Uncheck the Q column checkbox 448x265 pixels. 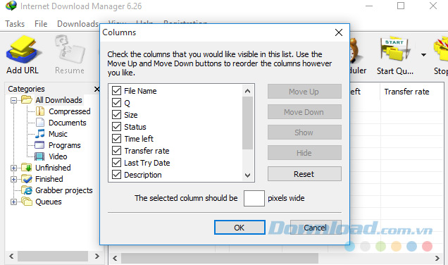tap(116, 103)
